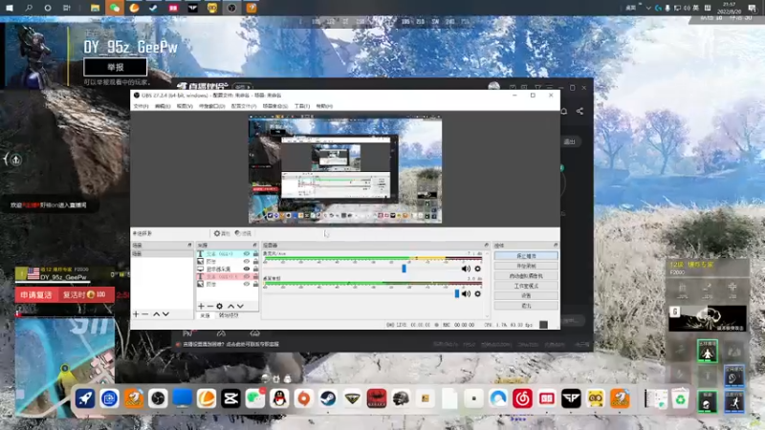This screenshot has height=430, width=765.
Task: Open WeChat from the top taskbar
Action: tap(114, 8)
